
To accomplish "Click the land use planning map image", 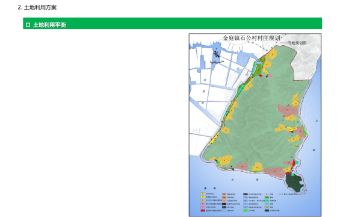I will [x=255, y=125].
